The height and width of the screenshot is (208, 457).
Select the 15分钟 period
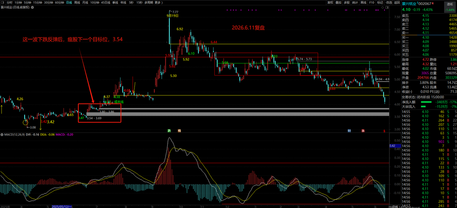pyautogui.click(x=38, y=2)
